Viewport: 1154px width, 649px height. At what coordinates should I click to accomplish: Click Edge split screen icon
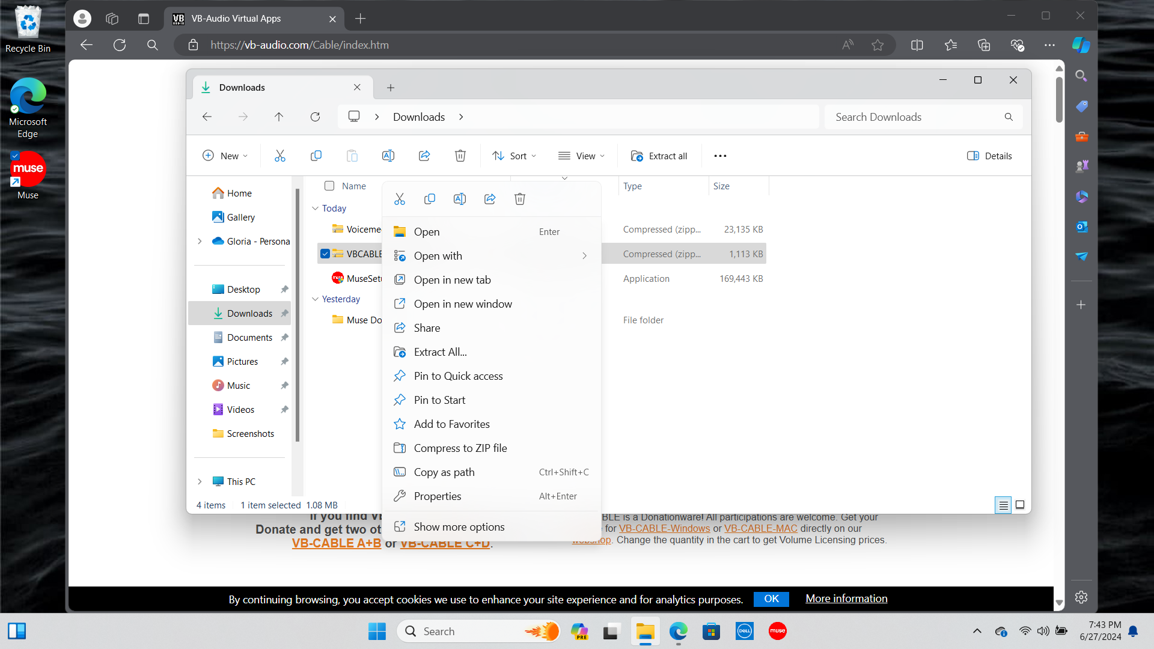click(917, 45)
